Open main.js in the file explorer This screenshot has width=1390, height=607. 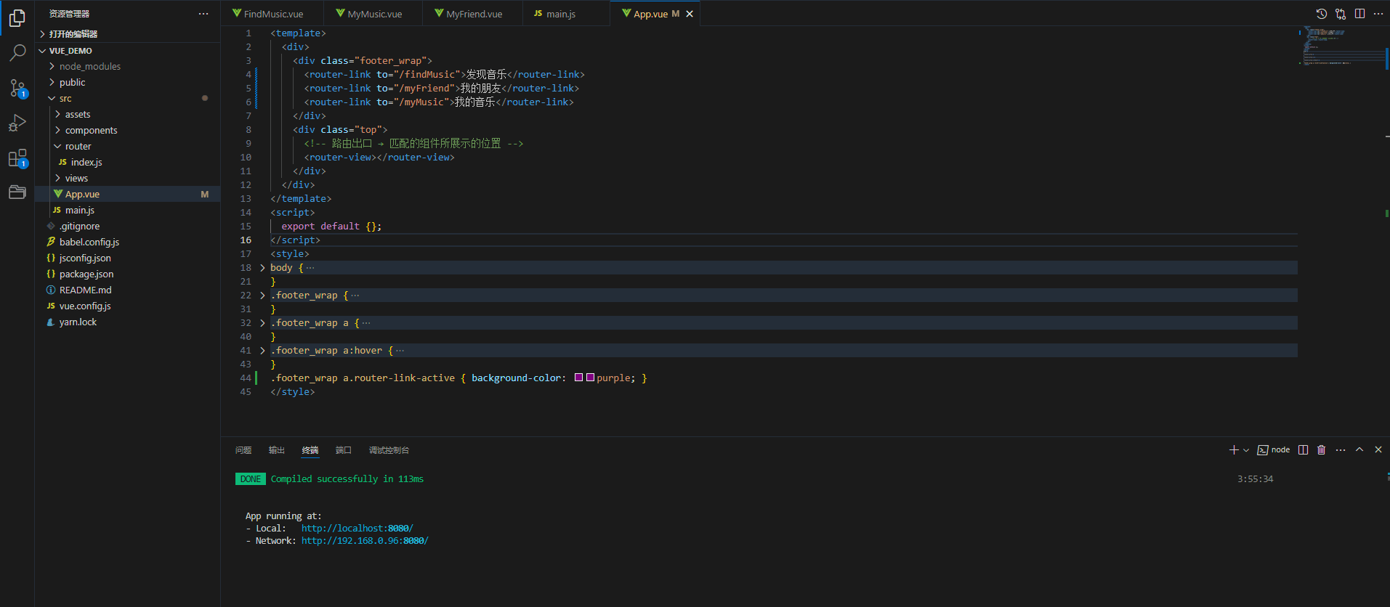pos(127,210)
